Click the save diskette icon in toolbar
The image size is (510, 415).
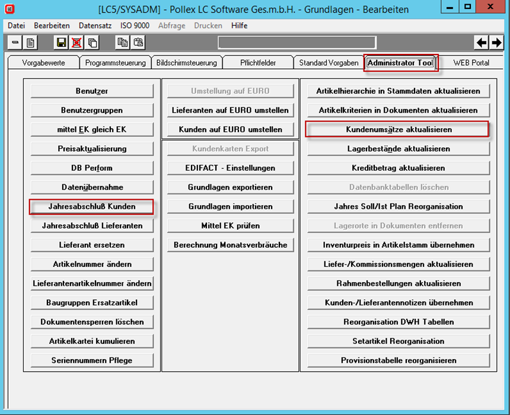[x=61, y=43]
